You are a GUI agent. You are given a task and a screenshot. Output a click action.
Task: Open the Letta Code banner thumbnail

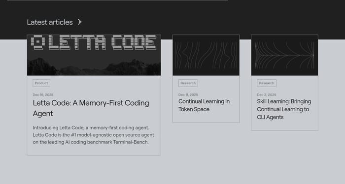point(94,55)
